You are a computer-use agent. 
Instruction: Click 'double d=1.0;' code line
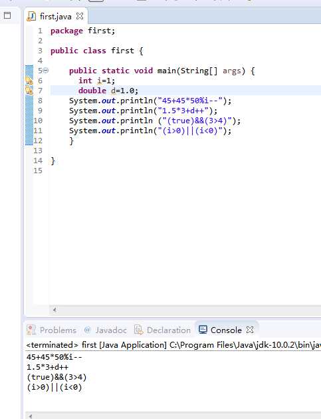click(108, 91)
